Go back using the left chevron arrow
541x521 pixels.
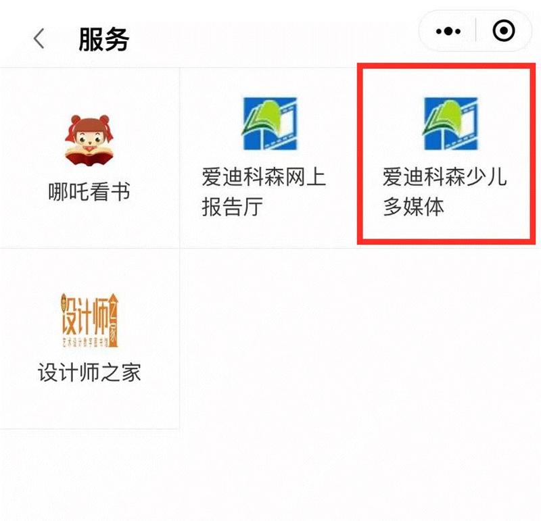pos(39,39)
